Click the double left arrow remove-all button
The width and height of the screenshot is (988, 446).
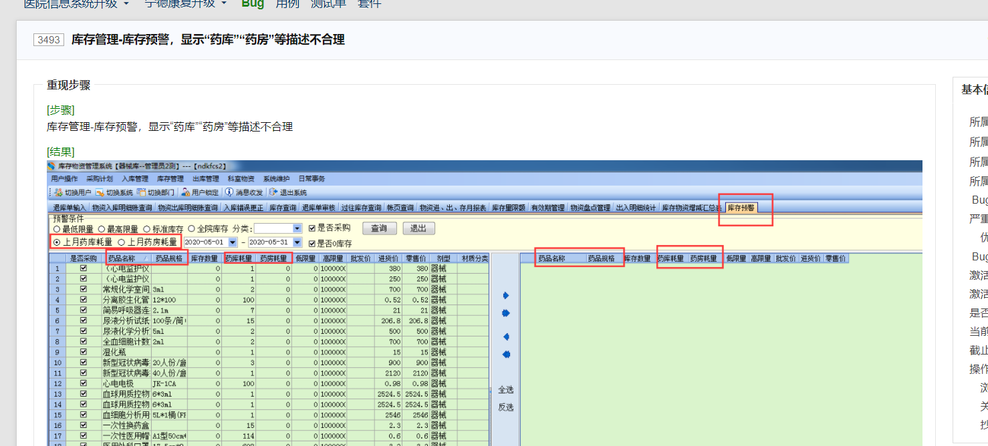[x=506, y=355]
